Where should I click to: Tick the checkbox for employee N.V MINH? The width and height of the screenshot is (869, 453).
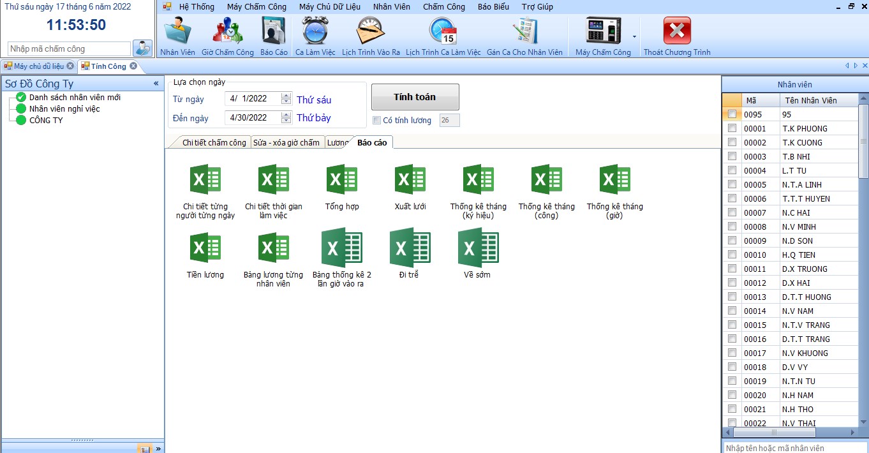[x=732, y=226]
